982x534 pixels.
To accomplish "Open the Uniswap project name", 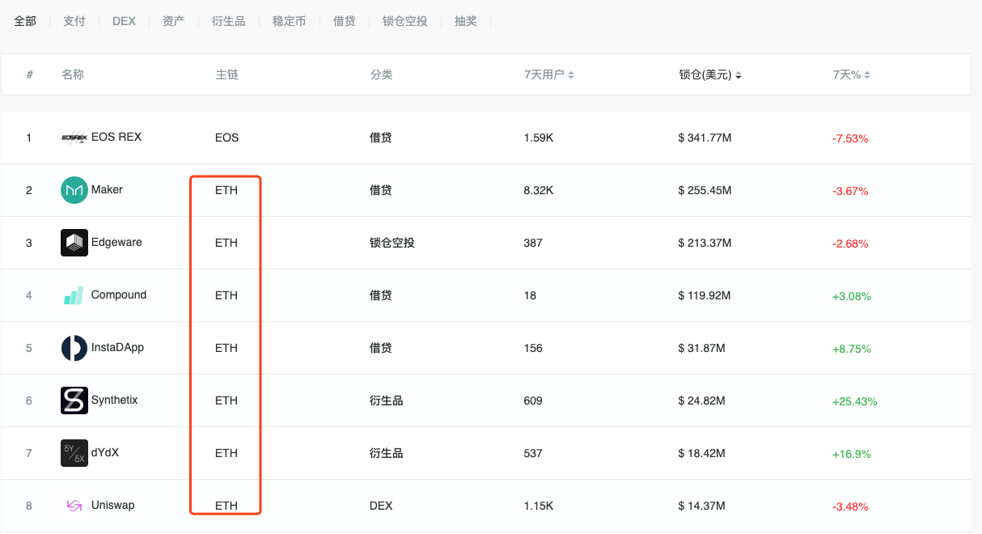I will [113, 505].
